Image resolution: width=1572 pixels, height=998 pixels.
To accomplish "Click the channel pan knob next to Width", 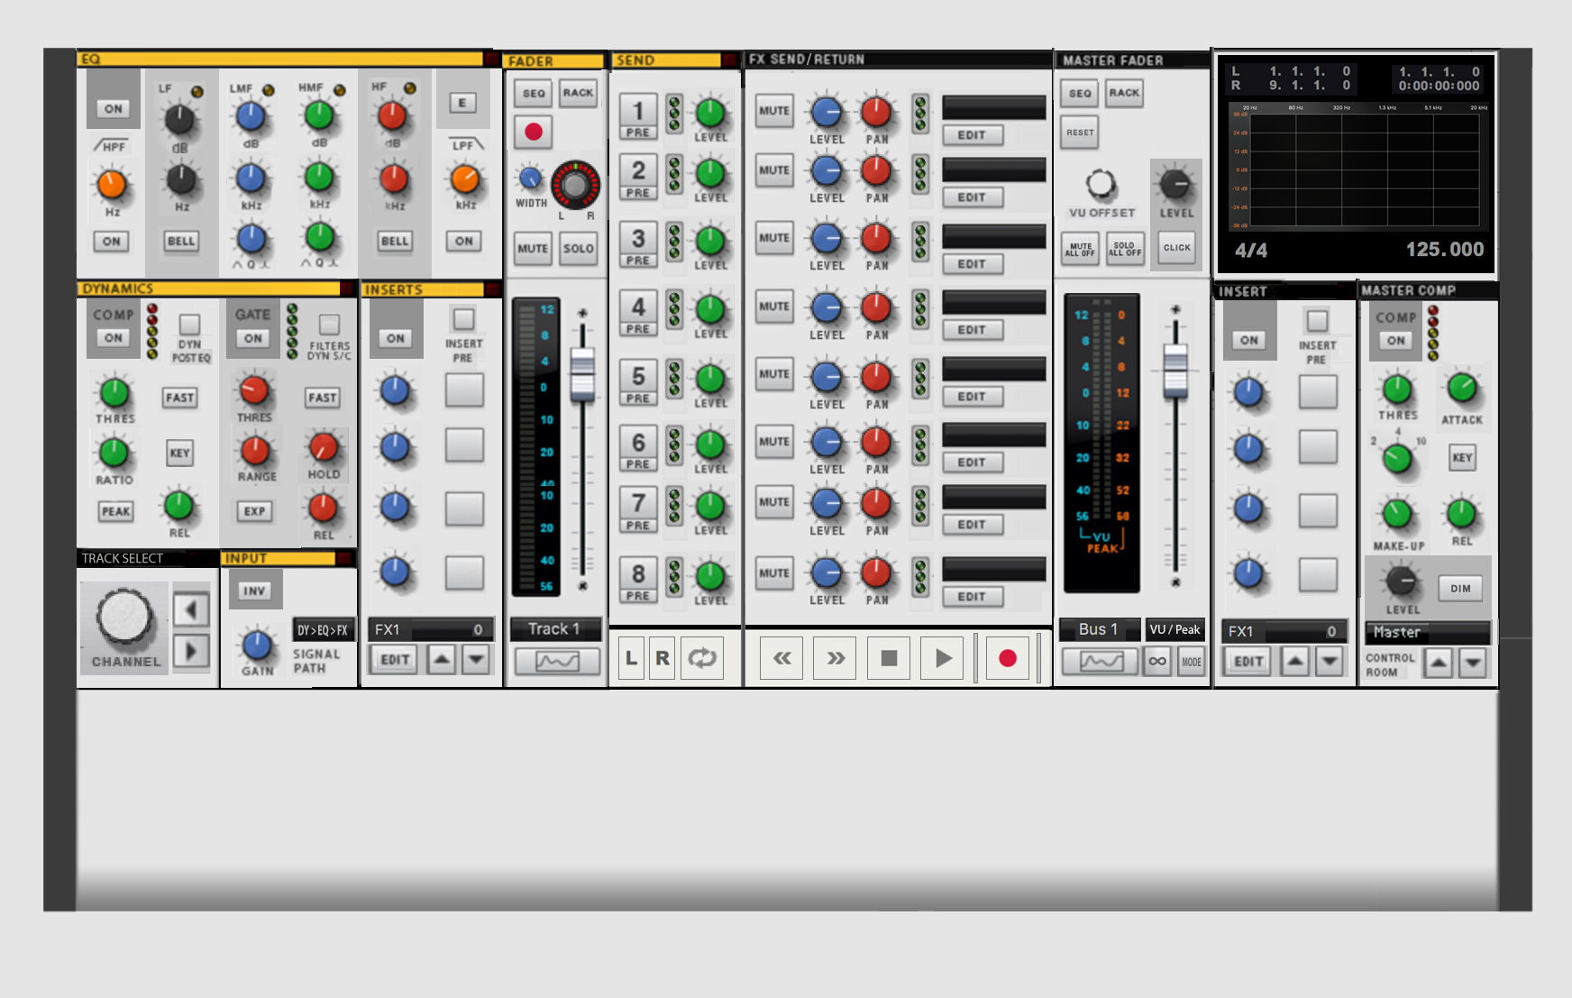I will pos(575,185).
